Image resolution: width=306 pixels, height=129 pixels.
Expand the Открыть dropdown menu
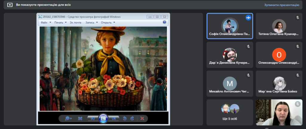coord(108,23)
